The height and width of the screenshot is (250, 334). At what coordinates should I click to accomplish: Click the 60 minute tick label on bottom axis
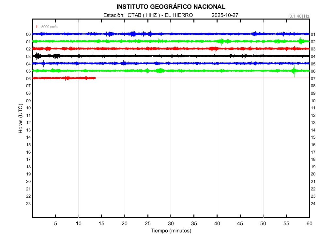point(309,223)
